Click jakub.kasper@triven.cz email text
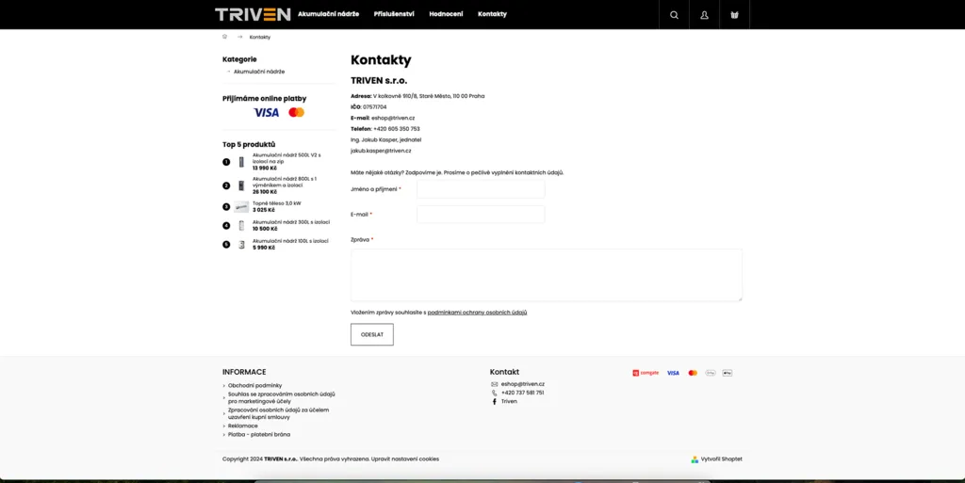 point(381,151)
